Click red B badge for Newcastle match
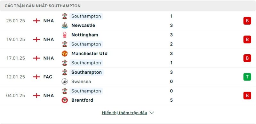This screenshot has height=124, width=256. (x=247, y=21)
